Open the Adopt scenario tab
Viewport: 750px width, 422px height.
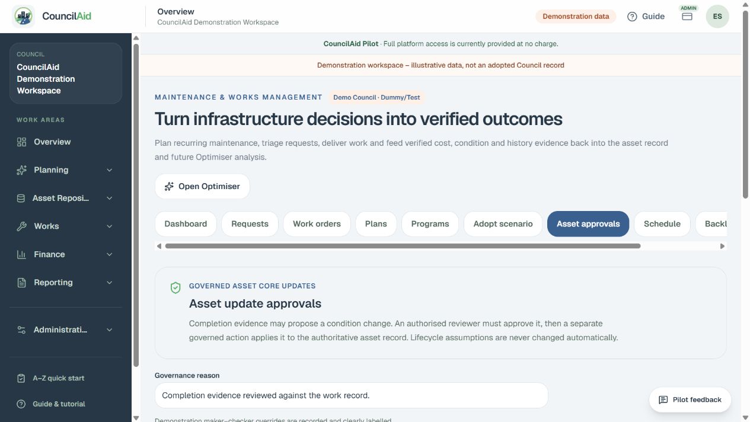[503, 224]
